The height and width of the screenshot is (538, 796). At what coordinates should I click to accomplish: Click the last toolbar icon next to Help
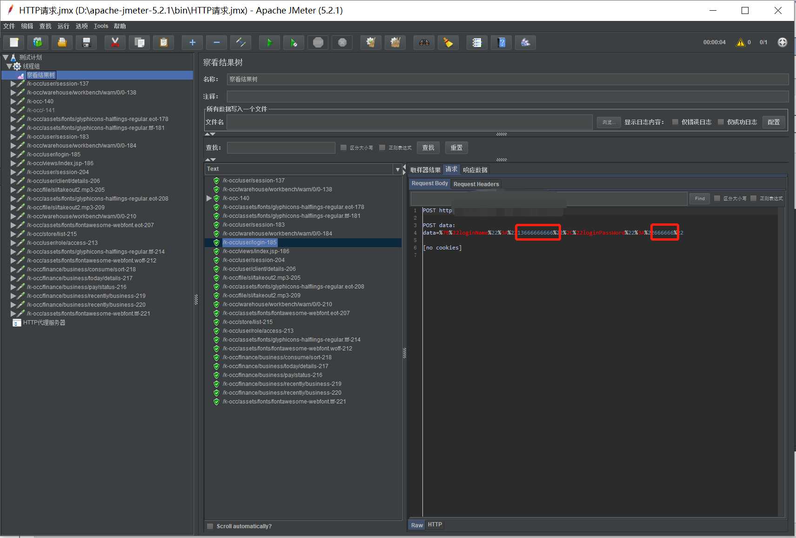(525, 42)
